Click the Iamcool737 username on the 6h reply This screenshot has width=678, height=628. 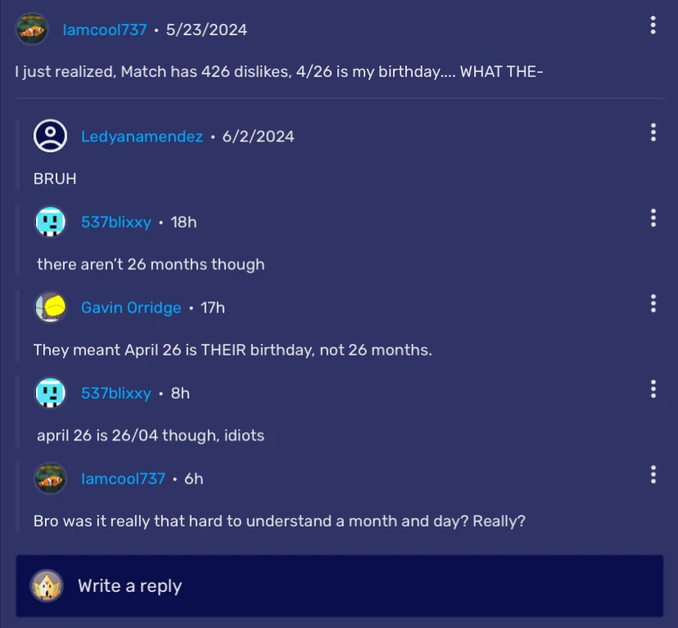[123, 479]
